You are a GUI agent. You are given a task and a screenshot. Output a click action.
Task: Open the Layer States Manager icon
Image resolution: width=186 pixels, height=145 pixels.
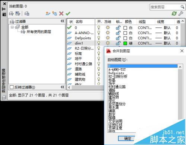[27, 13]
